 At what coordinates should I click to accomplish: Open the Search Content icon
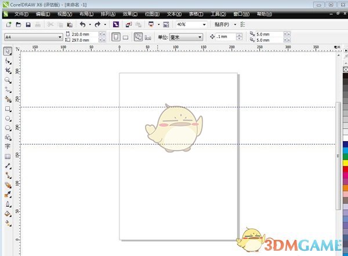116,24
